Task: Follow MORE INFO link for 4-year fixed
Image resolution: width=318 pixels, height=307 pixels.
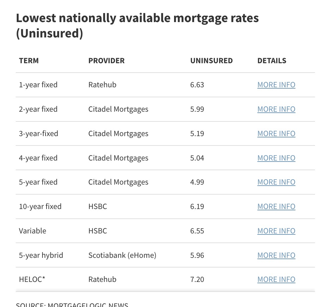Action: [276, 158]
